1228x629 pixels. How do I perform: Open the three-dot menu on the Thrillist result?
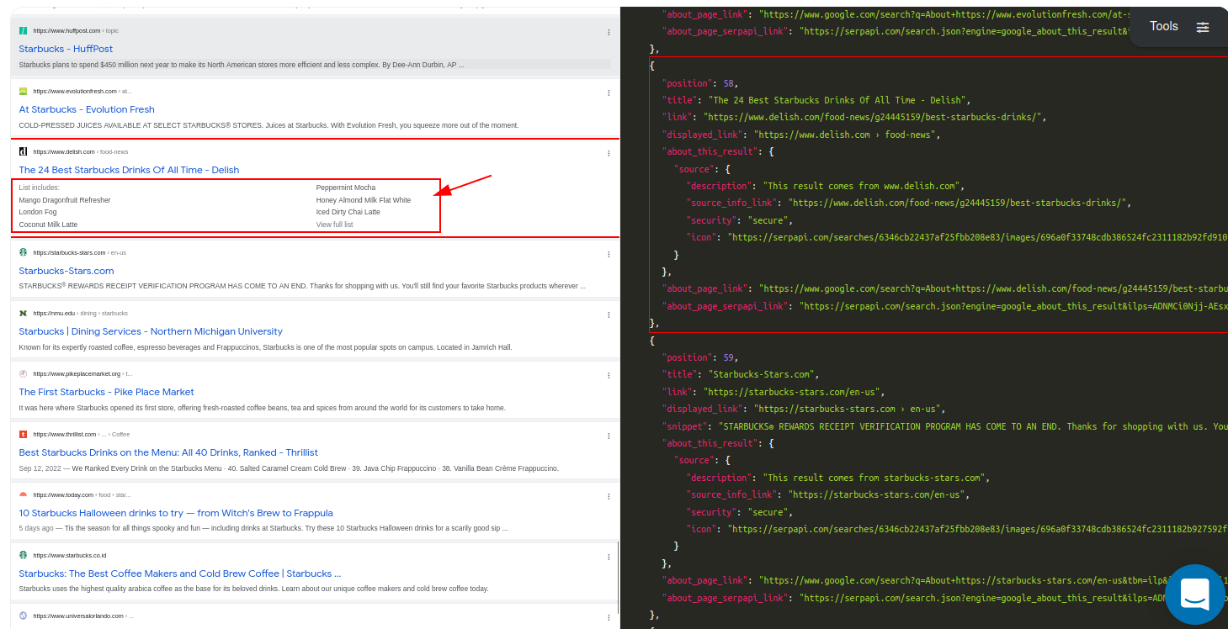[x=609, y=436]
